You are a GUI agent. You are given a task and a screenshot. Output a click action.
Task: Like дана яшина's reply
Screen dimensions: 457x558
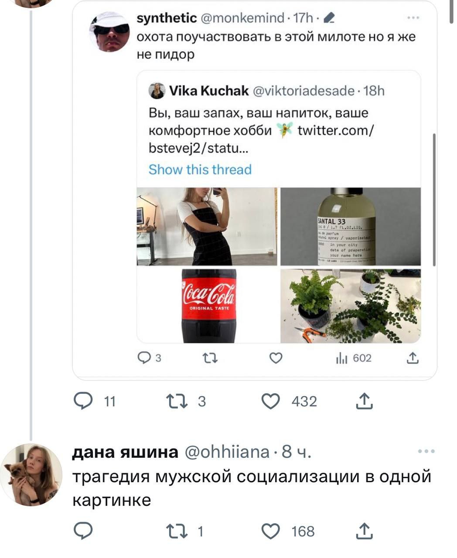point(270,531)
